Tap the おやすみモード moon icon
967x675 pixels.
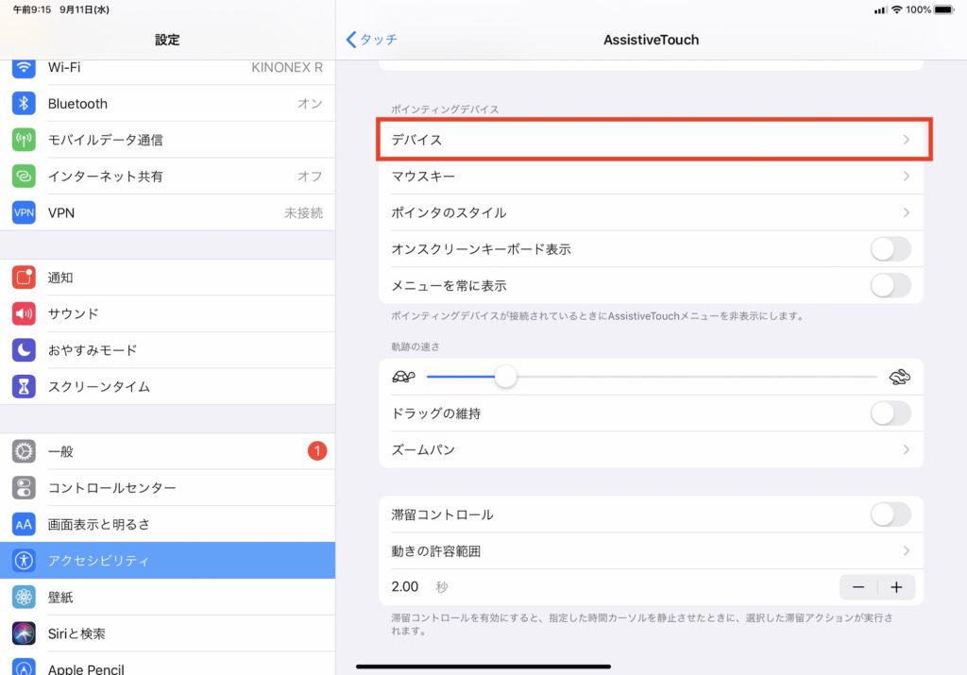coord(24,350)
